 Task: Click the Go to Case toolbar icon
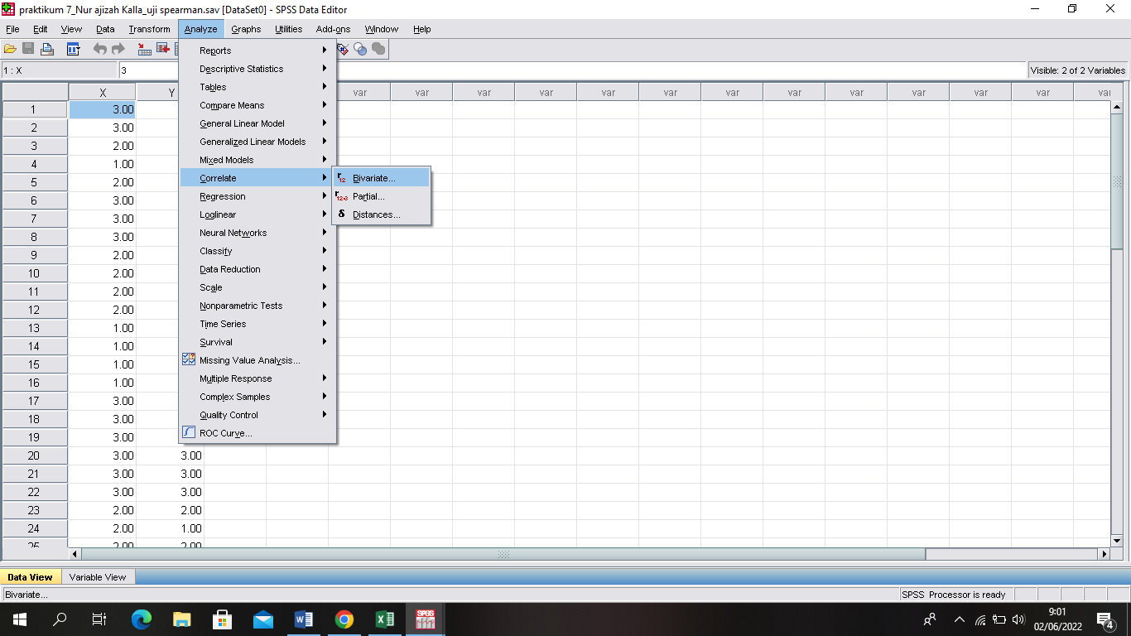[145, 49]
